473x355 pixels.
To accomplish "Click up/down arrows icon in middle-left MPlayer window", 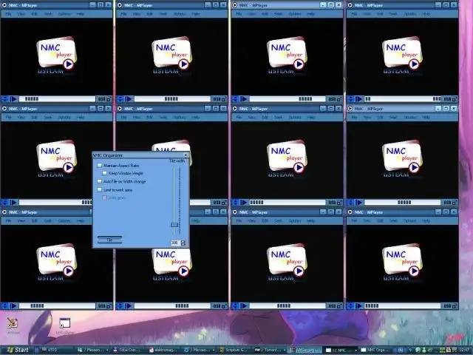I will point(5,202).
